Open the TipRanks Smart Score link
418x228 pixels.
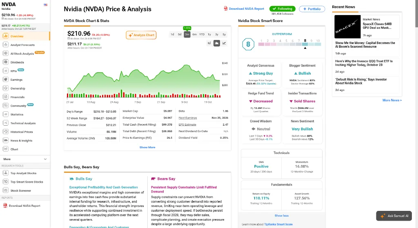pos(278,224)
